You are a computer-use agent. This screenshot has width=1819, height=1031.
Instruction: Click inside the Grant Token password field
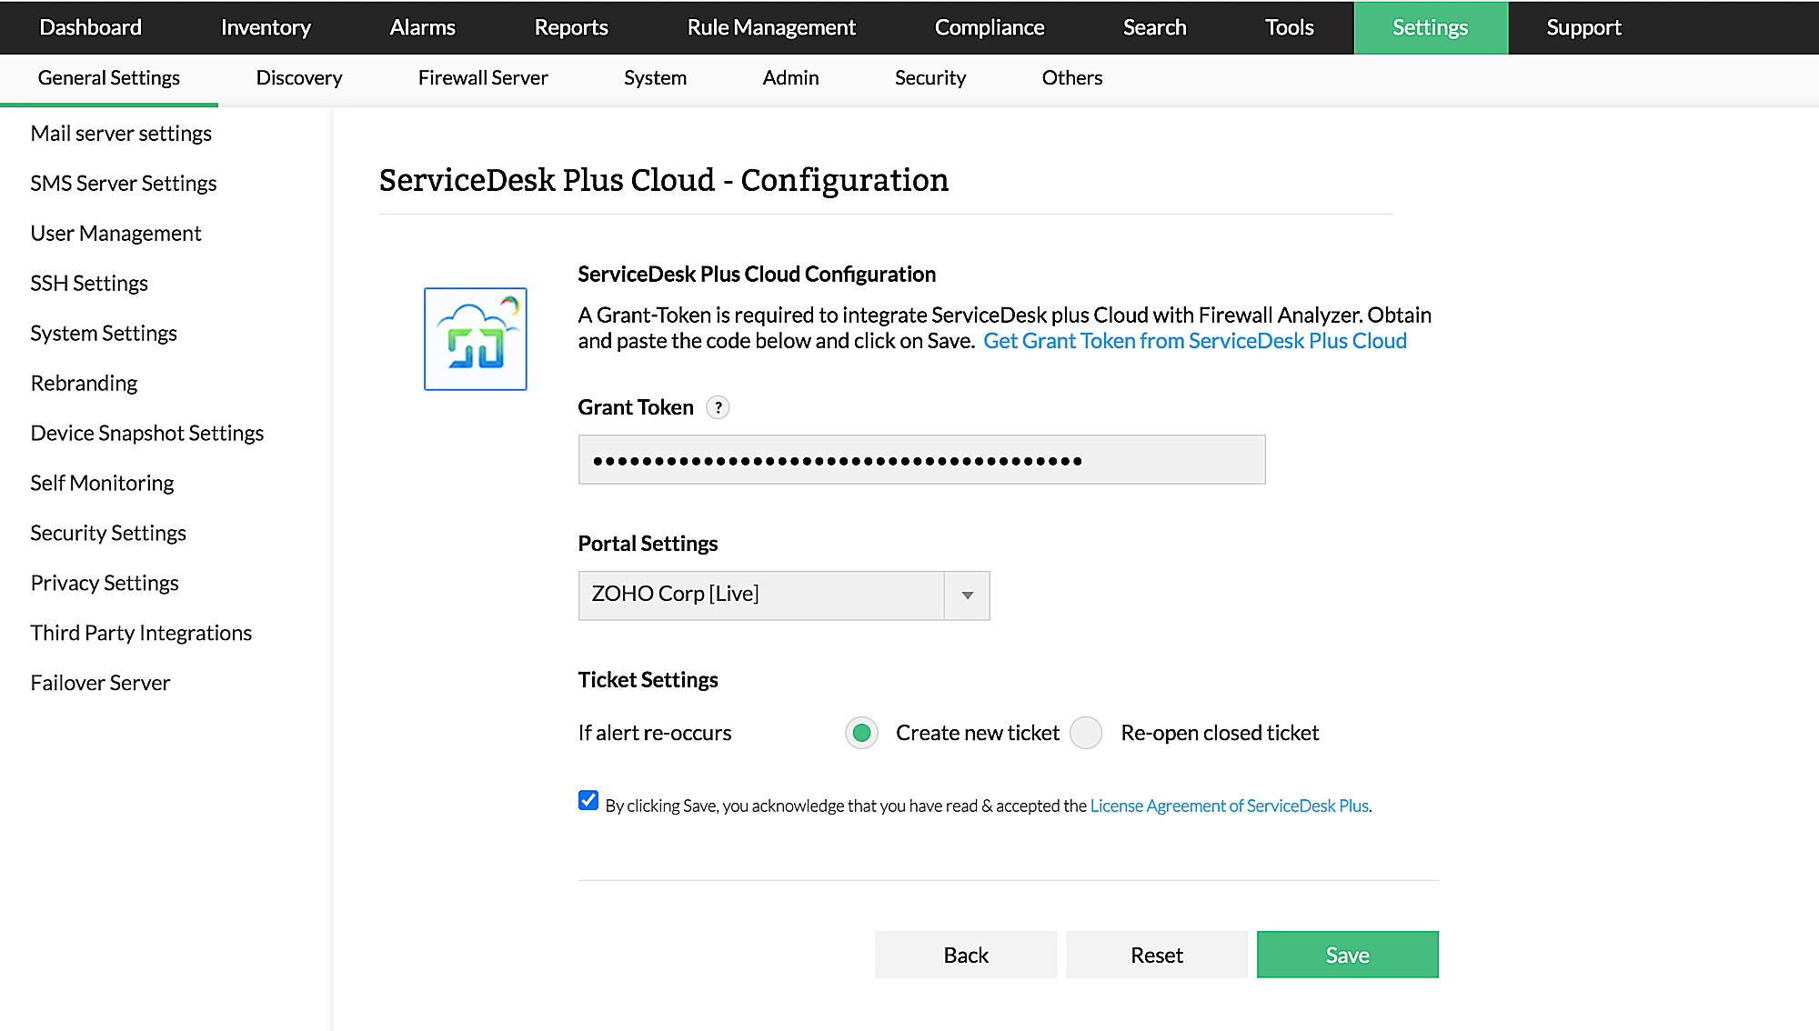920,460
